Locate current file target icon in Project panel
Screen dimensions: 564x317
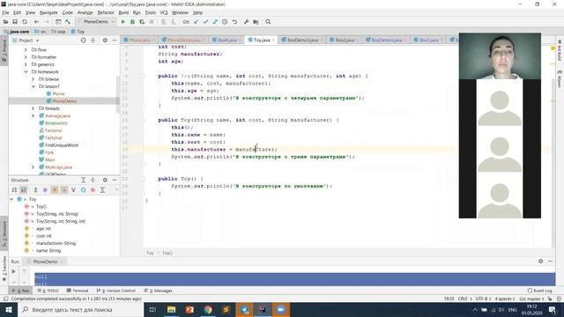(x=84, y=41)
